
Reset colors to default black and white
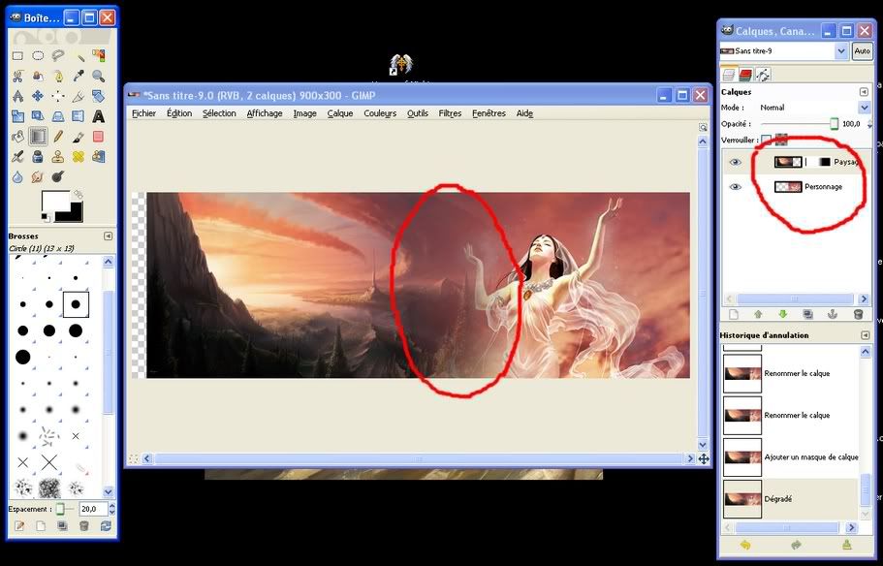coord(45,216)
